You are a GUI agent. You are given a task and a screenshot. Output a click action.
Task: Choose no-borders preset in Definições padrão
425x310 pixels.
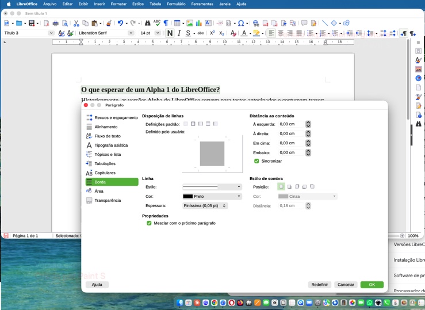tap(186, 124)
